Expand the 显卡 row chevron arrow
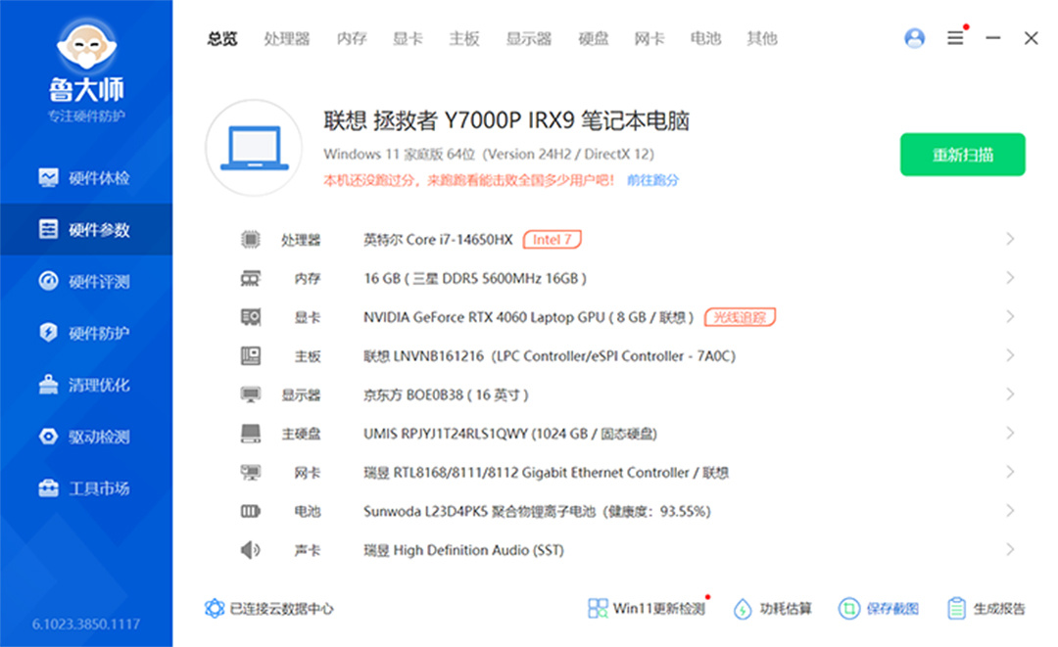Image resolution: width=1058 pixels, height=647 pixels. [x=1010, y=317]
